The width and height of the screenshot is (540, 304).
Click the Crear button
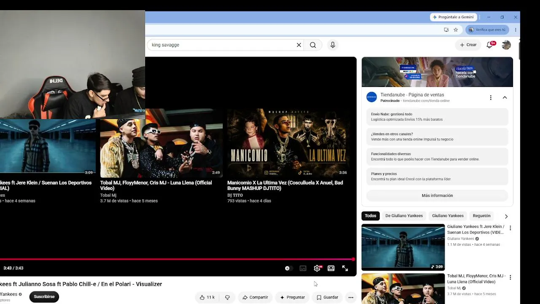coord(468,45)
